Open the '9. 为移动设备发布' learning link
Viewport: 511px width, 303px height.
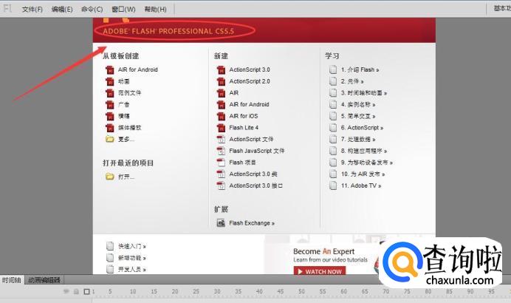[x=366, y=163]
